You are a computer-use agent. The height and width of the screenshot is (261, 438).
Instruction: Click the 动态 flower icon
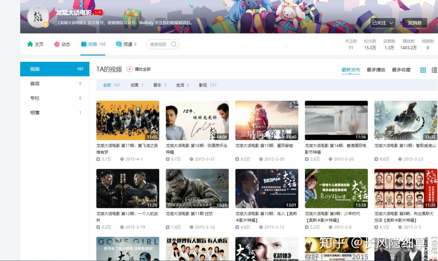(x=57, y=44)
